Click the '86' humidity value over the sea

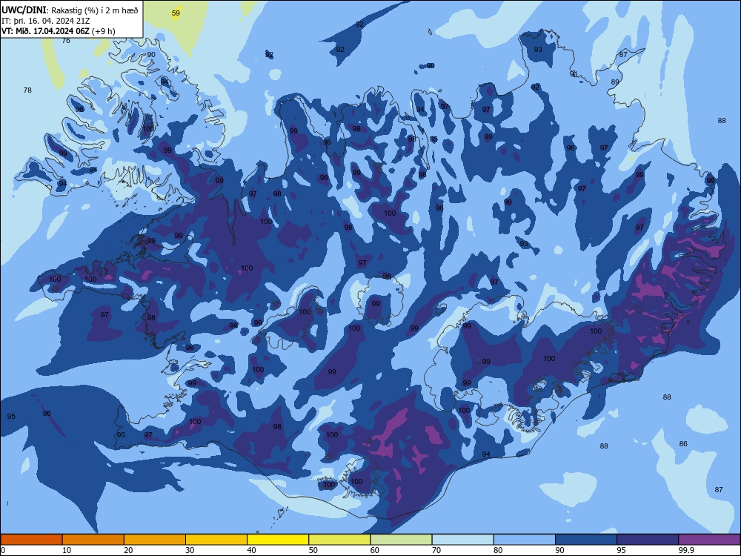click(x=683, y=443)
